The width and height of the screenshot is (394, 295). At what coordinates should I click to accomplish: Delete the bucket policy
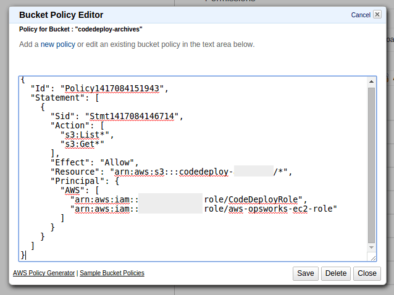pyautogui.click(x=336, y=273)
